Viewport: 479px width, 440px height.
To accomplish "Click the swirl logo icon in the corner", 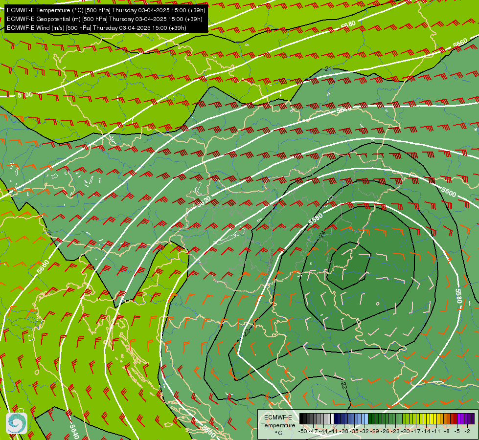I will [17, 423].
